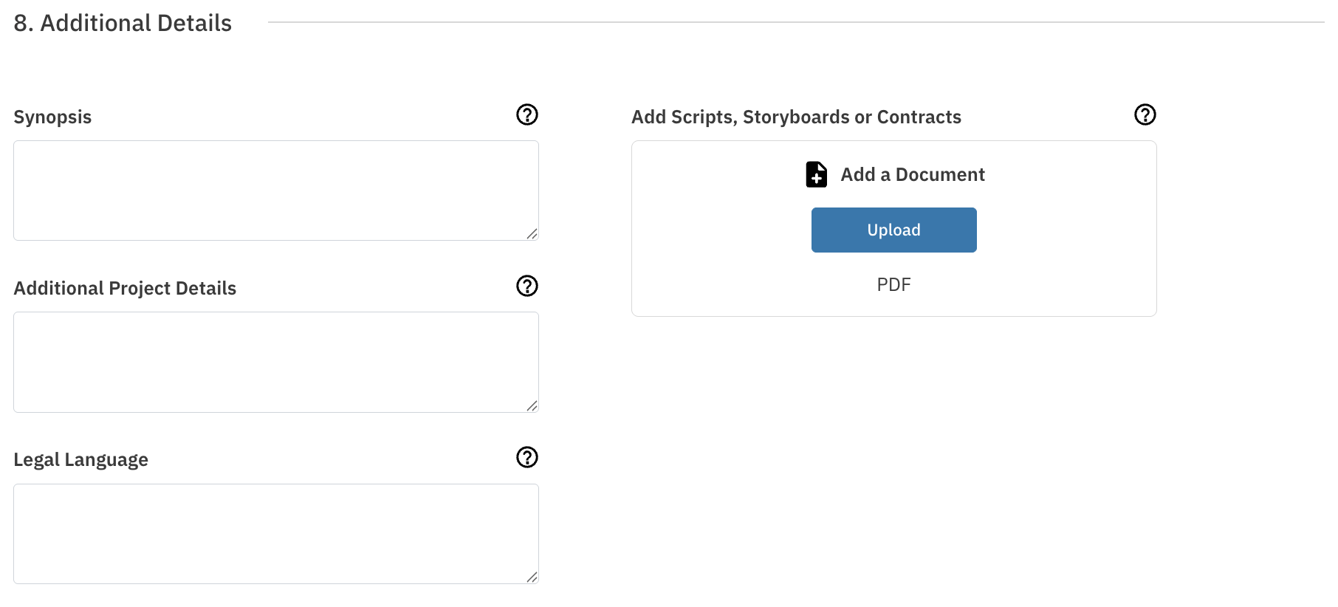
Task: Select the Legal Language text area
Action: [x=276, y=534]
